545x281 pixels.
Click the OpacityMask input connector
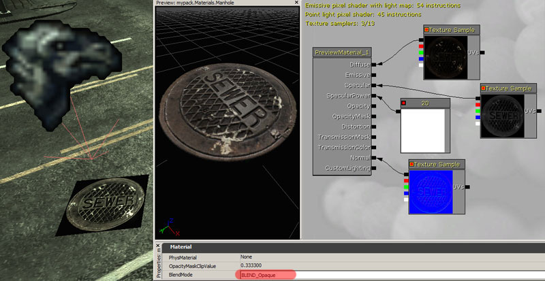coord(373,116)
